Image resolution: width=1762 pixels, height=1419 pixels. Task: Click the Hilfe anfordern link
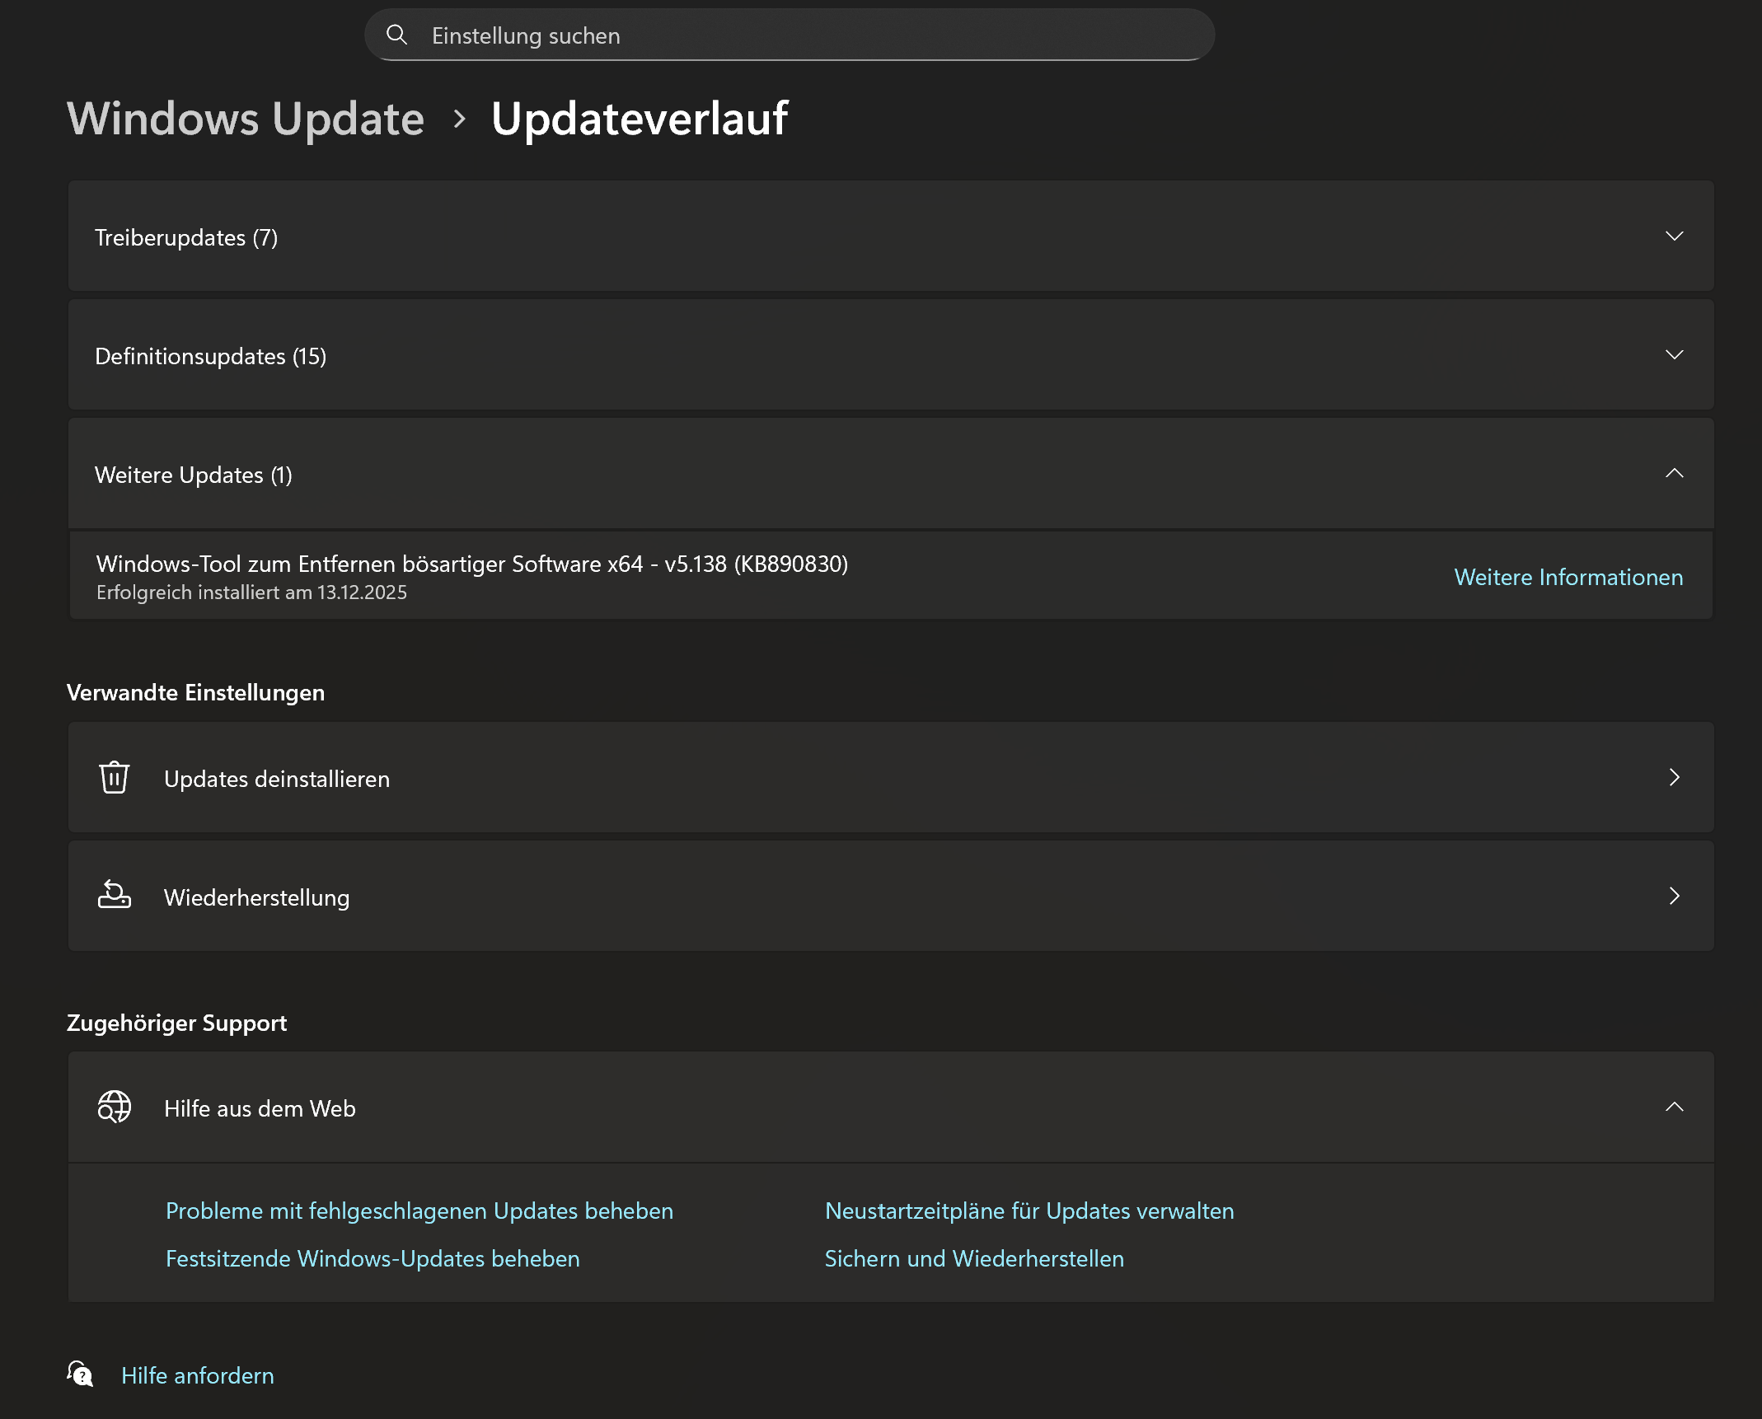(x=197, y=1375)
